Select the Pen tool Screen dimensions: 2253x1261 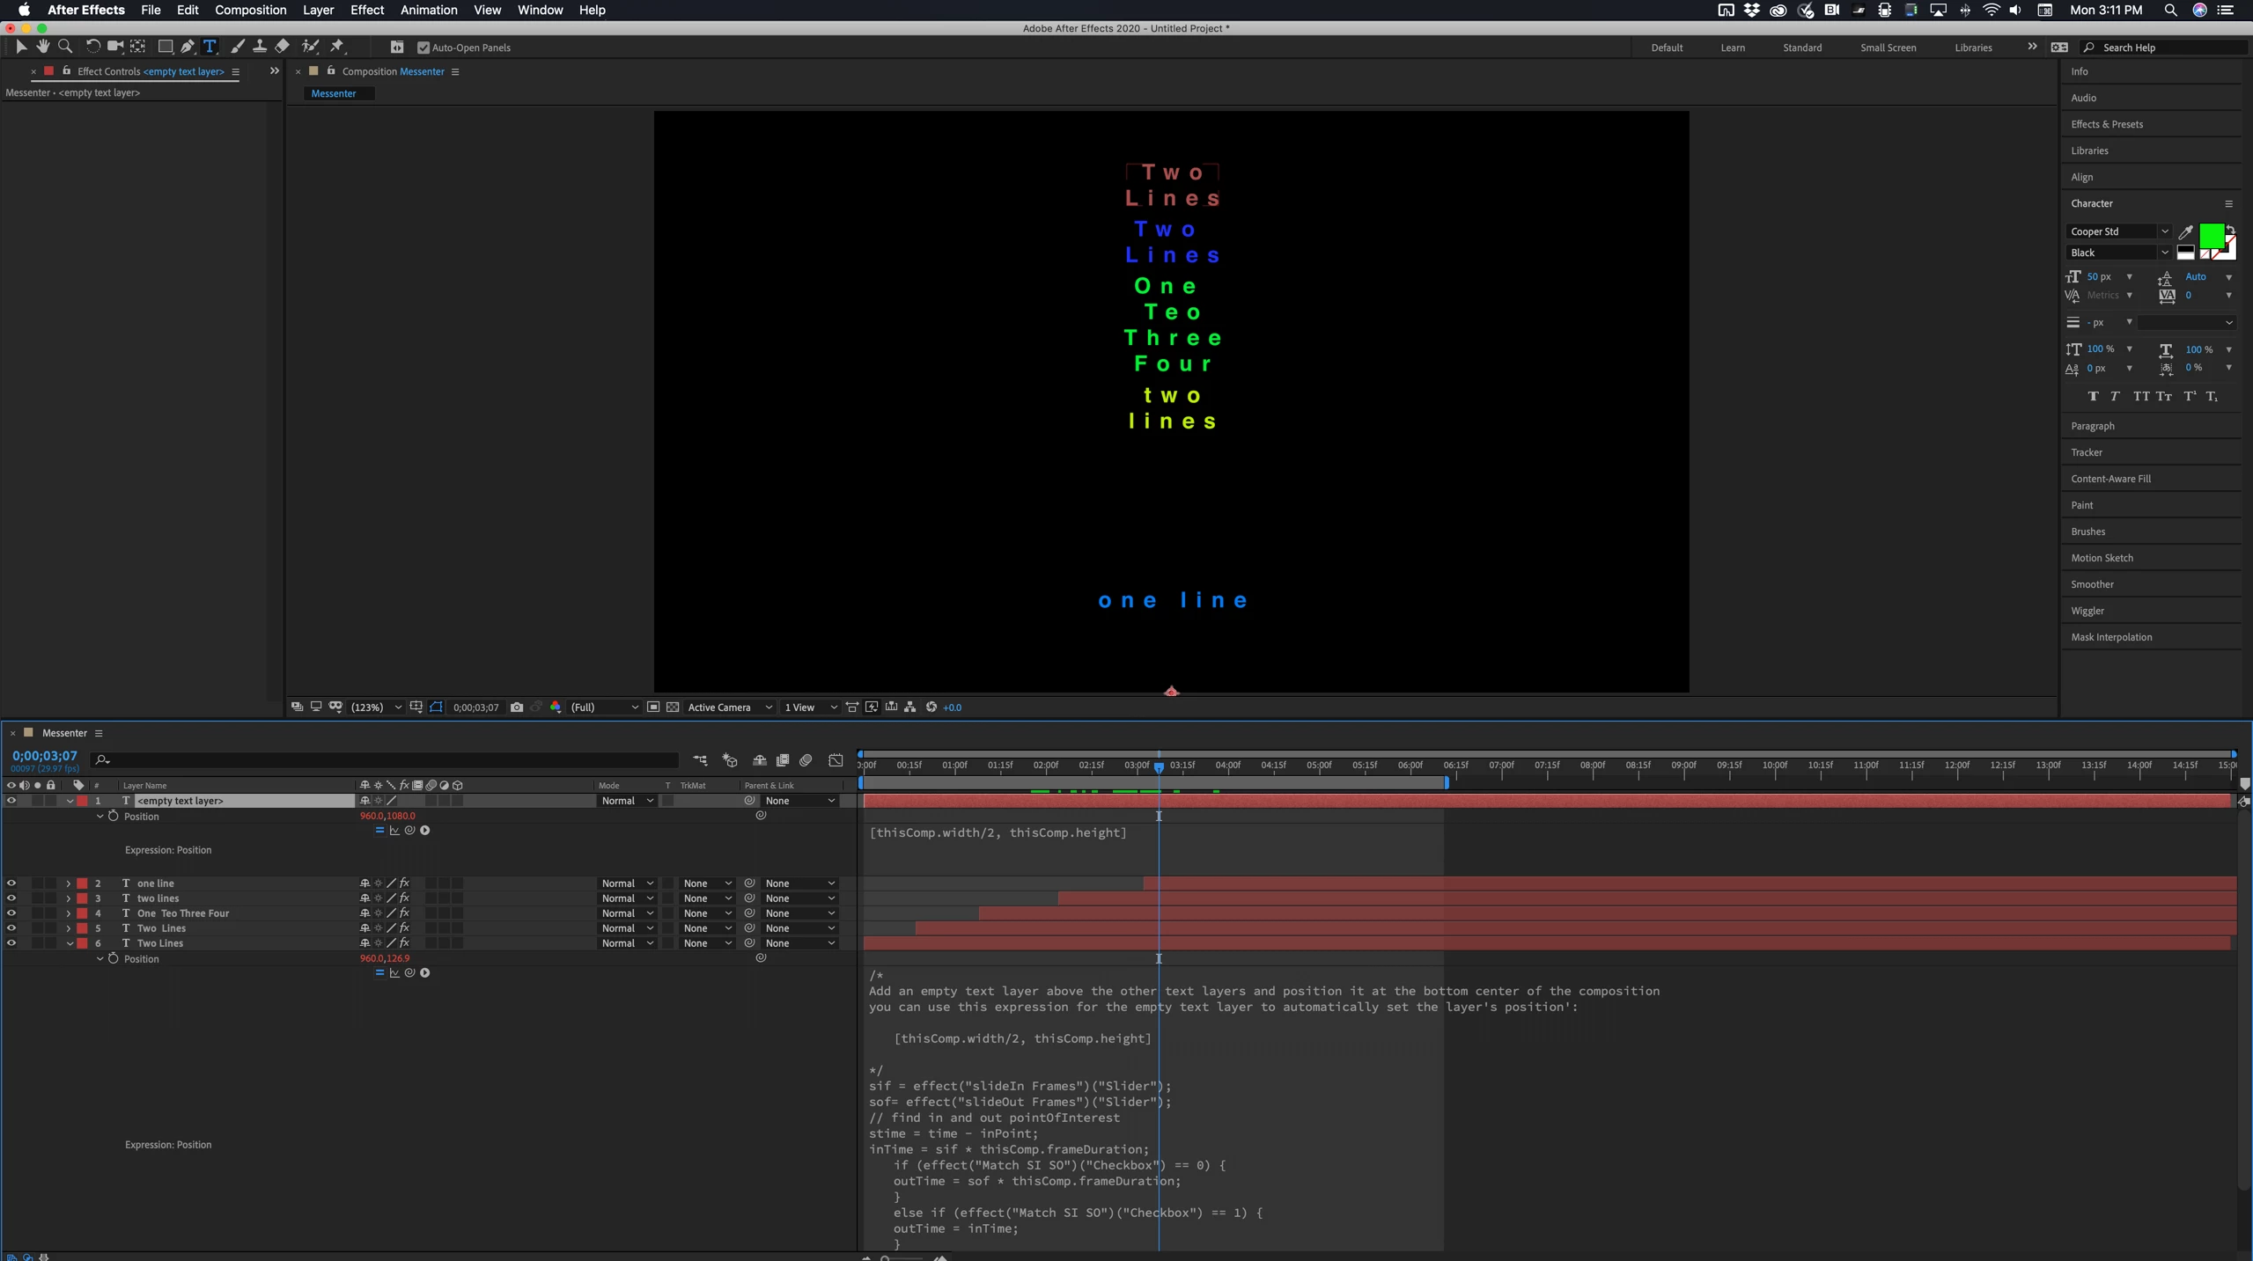tap(188, 47)
